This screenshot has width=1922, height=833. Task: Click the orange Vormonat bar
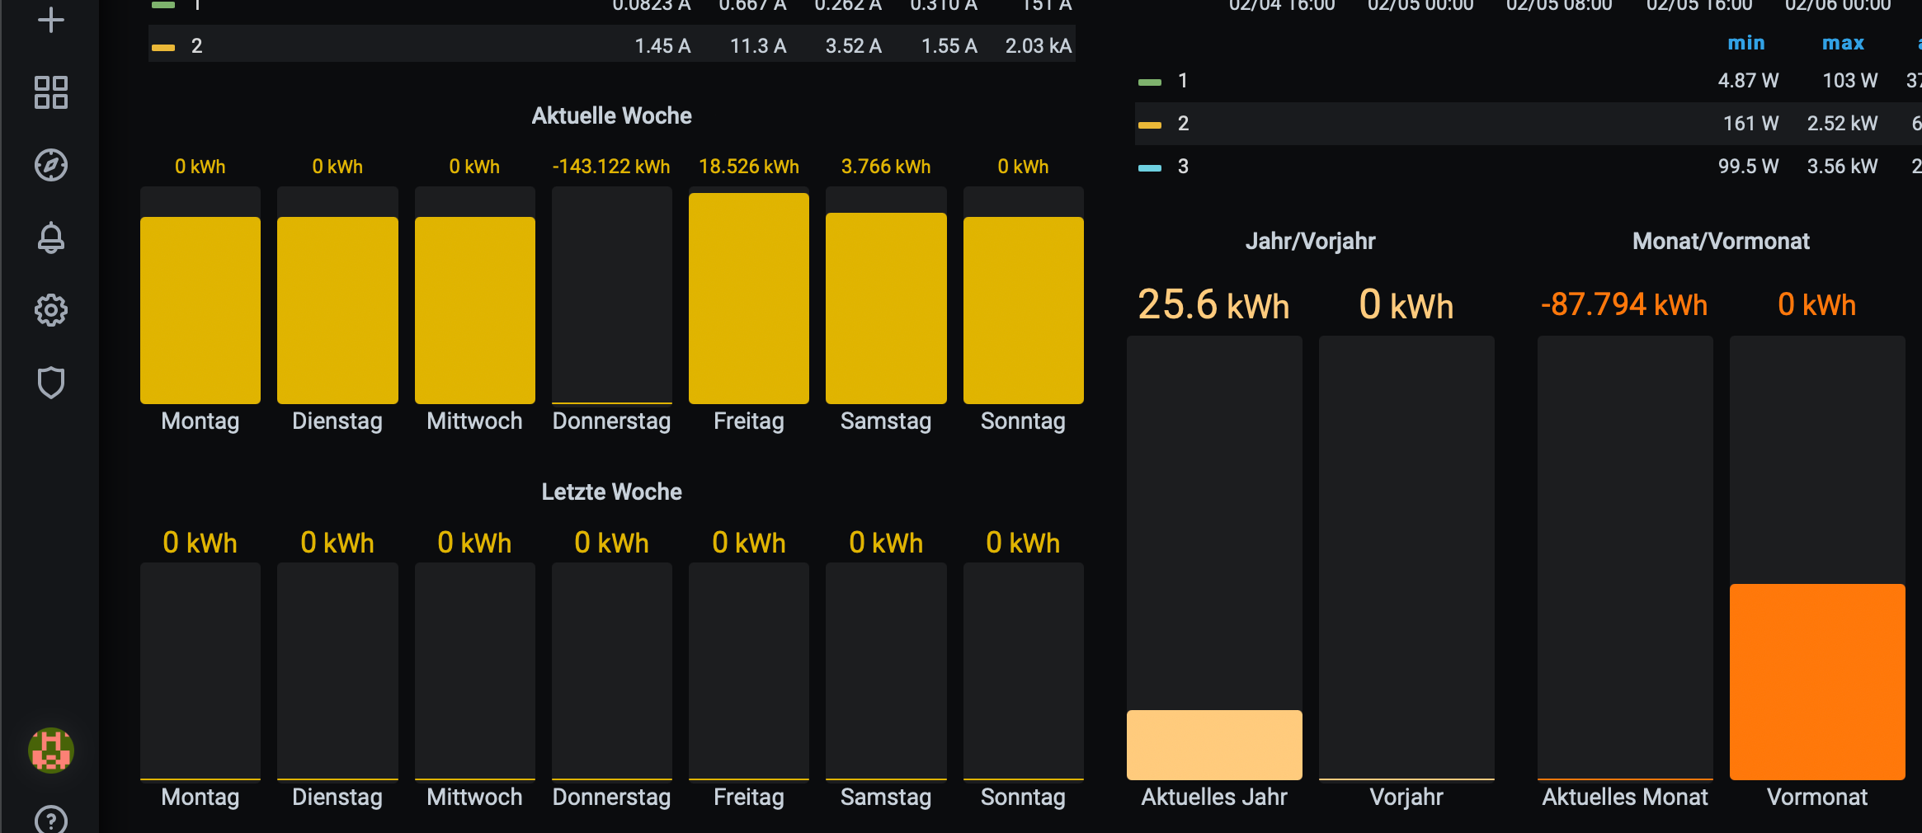pyautogui.click(x=1816, y=681)
